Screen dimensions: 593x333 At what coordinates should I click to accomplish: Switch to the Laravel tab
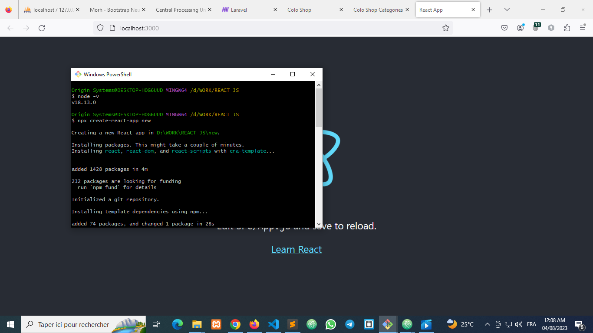point(240,10)
